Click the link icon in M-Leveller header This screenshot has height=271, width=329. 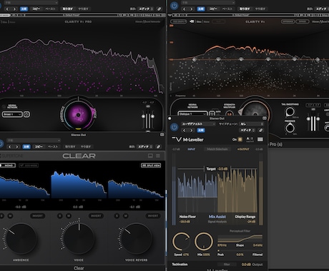(x=260, y=131)
